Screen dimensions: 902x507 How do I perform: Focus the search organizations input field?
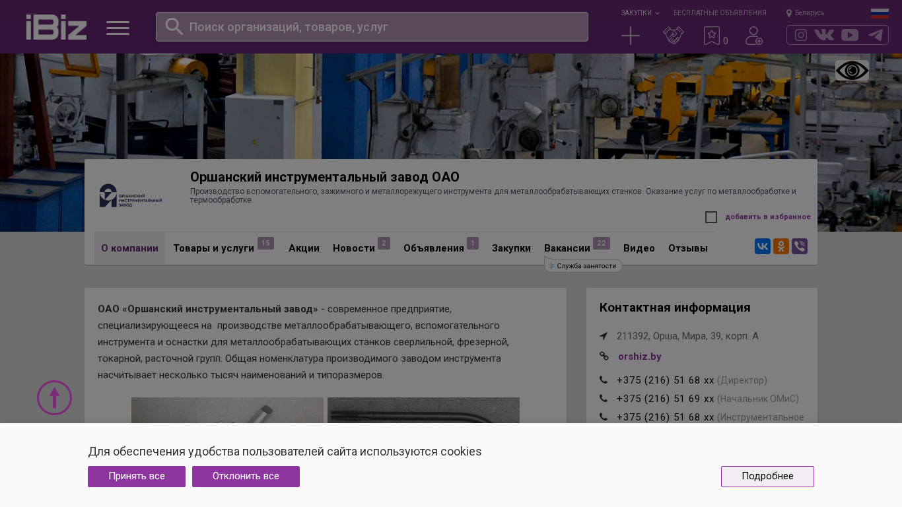tap(372, 27)
